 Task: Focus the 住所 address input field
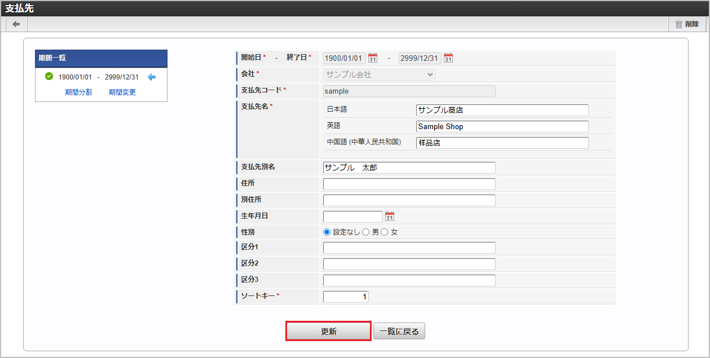tap(409, 184)
